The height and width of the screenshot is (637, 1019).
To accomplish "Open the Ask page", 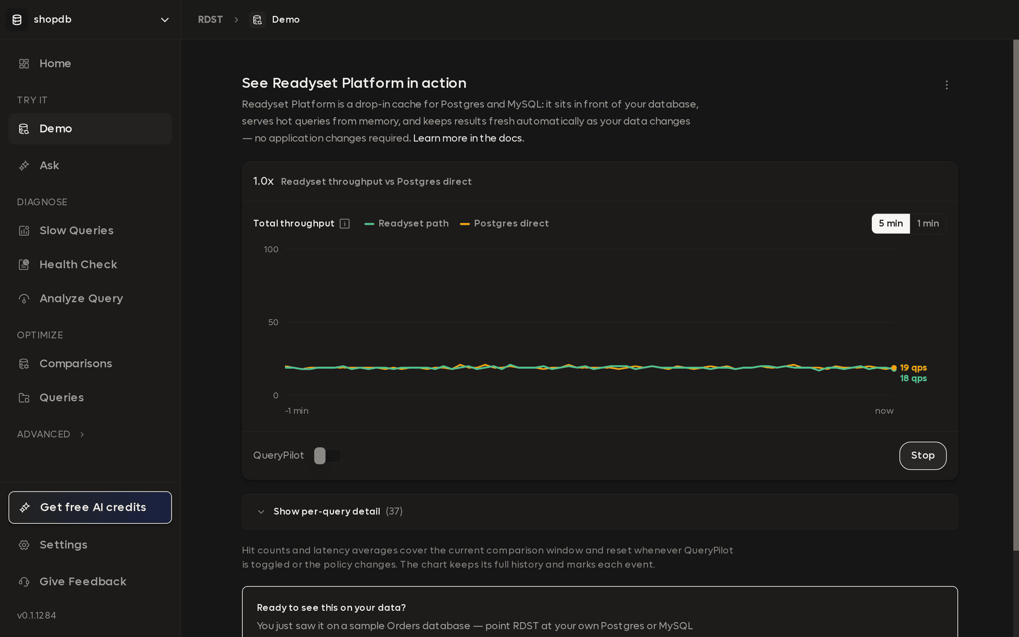I will (90, 166).
